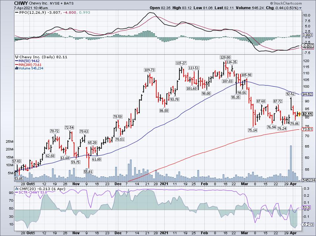The width and height of the screenshot is (316, 236).
Task: Click the blue line swatch beside MA(50)
Action: click(x=17, y=61)
